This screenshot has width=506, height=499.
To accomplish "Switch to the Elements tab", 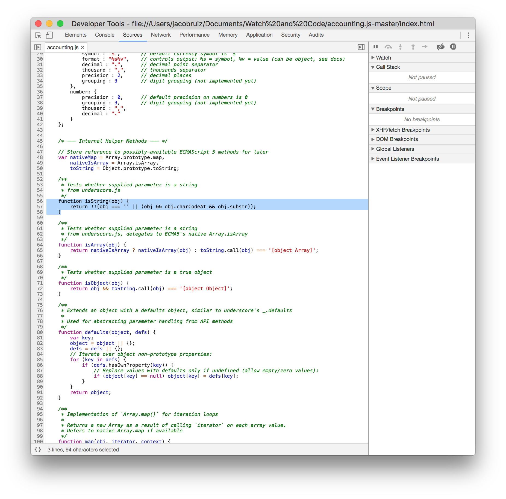I will click(x=76, y=35).
